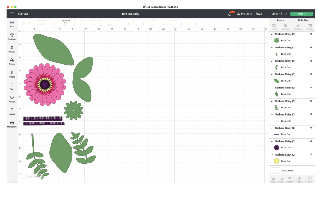Open the Edit dropdown in toolbar
320x200 pixels.
point(75,24)
